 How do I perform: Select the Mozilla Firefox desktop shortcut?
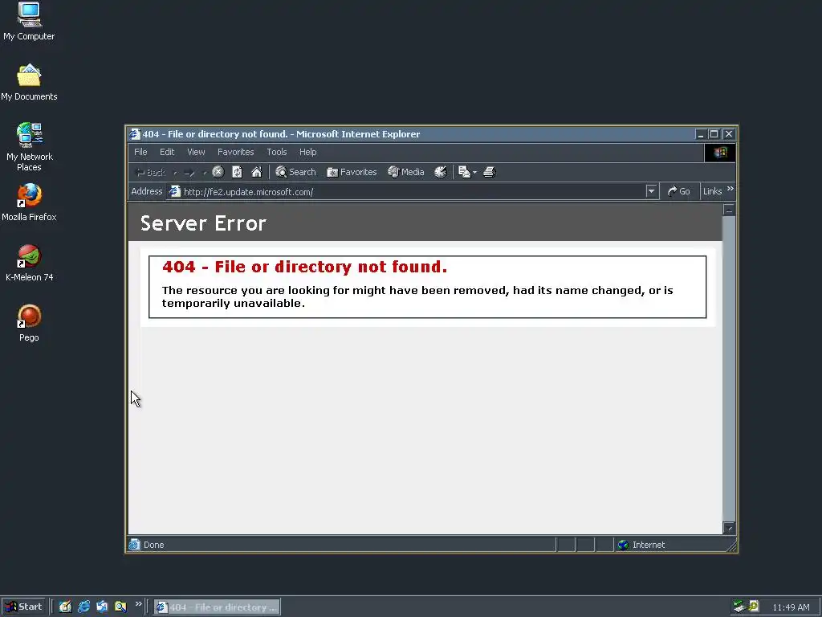pyautogui.click(x=29, y=202)
